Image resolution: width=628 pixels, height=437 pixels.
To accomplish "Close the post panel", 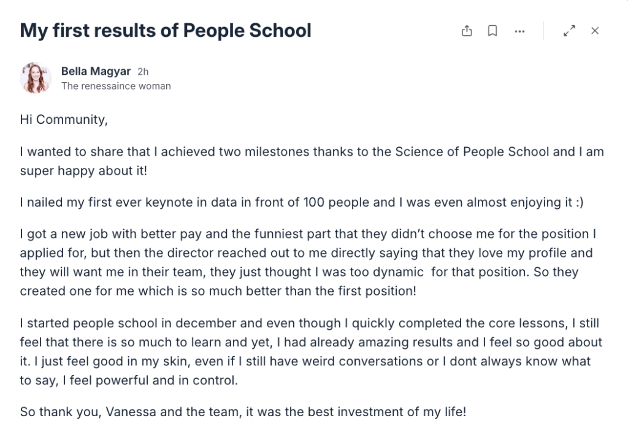I will [595, 31].
